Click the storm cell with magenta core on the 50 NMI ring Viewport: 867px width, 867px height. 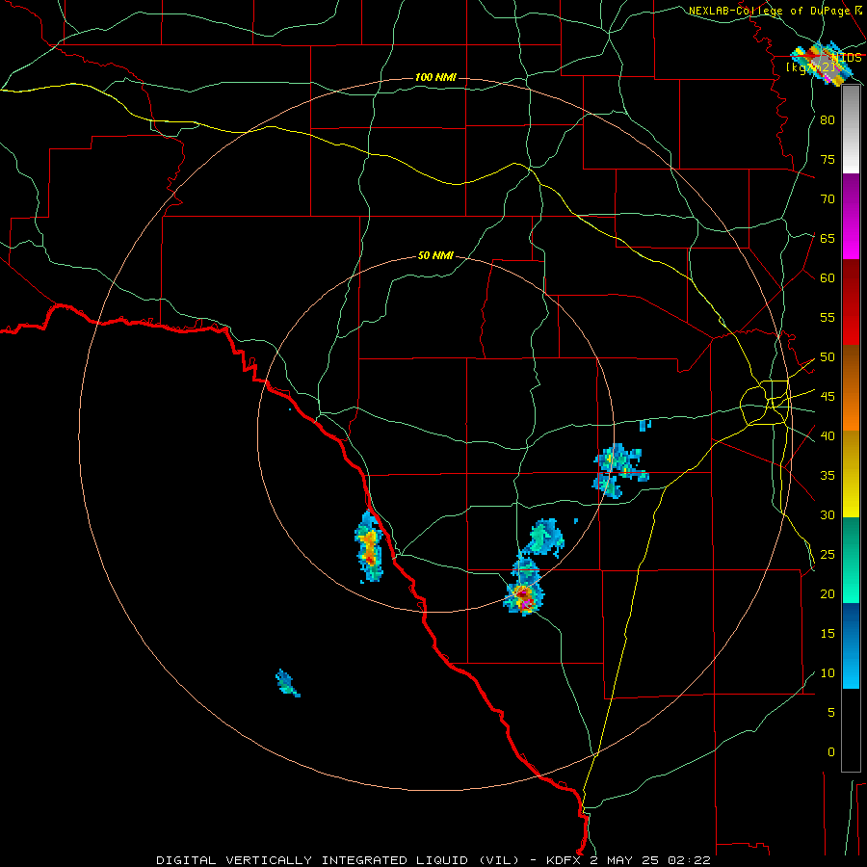pos(524,598)
